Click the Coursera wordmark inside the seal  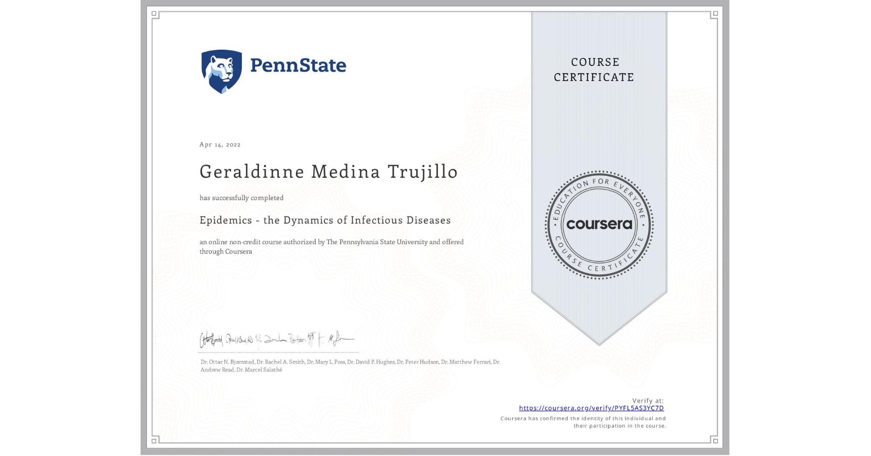coord(599,224)
